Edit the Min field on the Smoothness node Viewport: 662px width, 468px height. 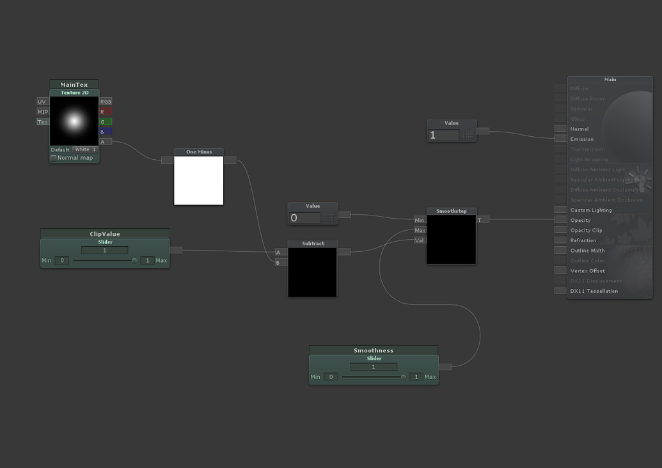(331, 377)
